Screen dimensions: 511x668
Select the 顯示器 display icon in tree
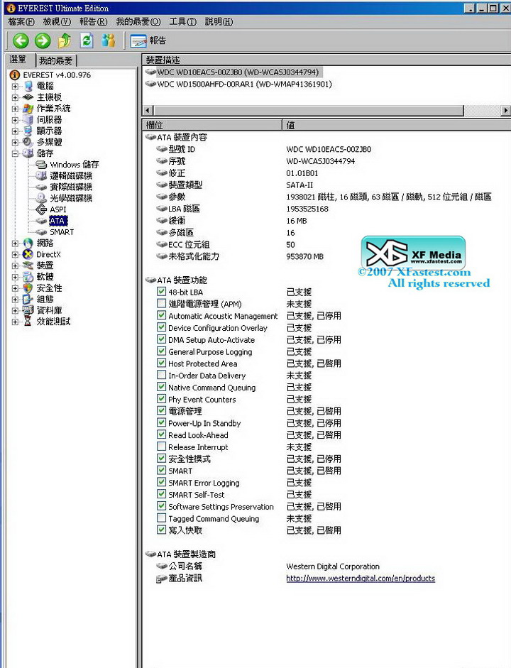28,131
